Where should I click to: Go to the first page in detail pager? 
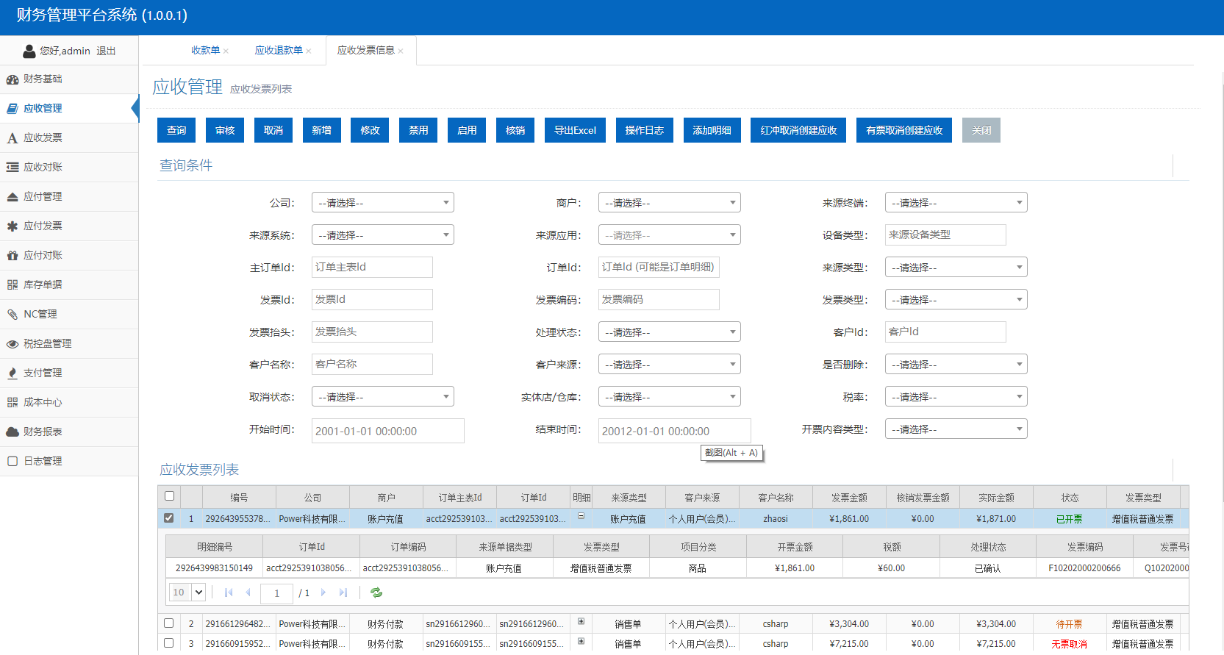coord(229,593)
